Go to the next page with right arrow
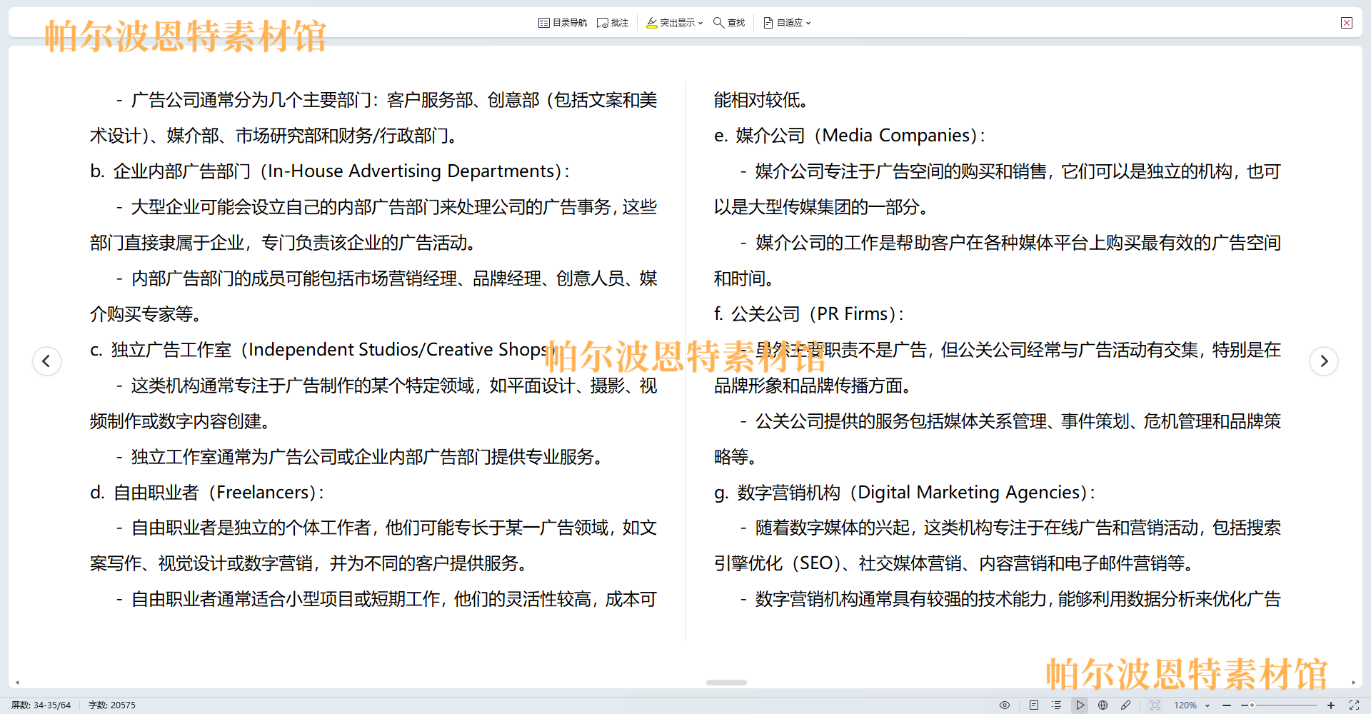The width and height of the screenshot is (1371, 714). tap(1324, 361)
